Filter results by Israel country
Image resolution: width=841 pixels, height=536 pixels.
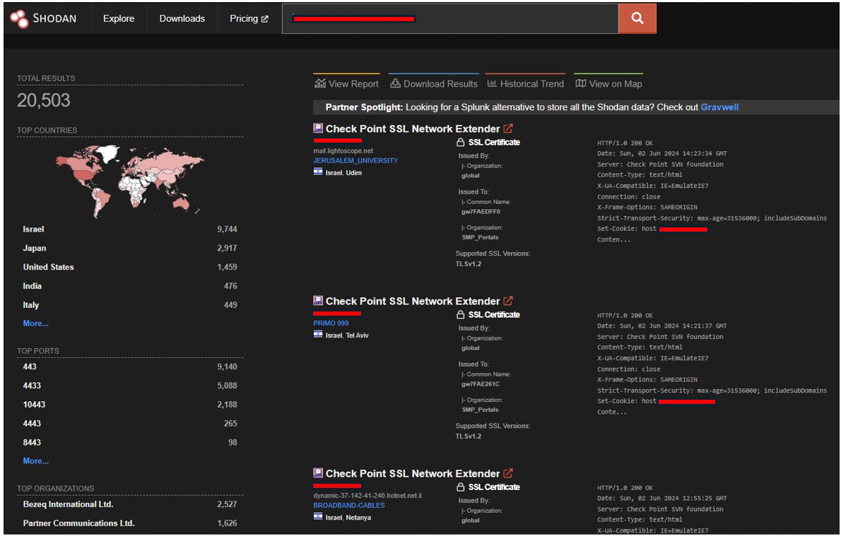(x=33, y=230)
